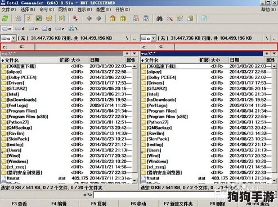This screenshot has width=278, height=207.
Task: Switch to brief view via toolbar icon
Action: pyautogui.click(x=19, y=19)
